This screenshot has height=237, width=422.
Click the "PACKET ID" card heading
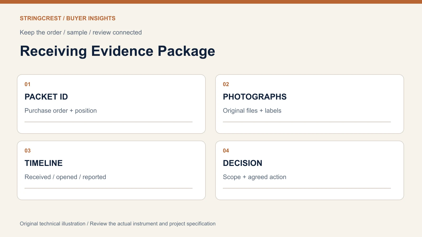point(46,97)
